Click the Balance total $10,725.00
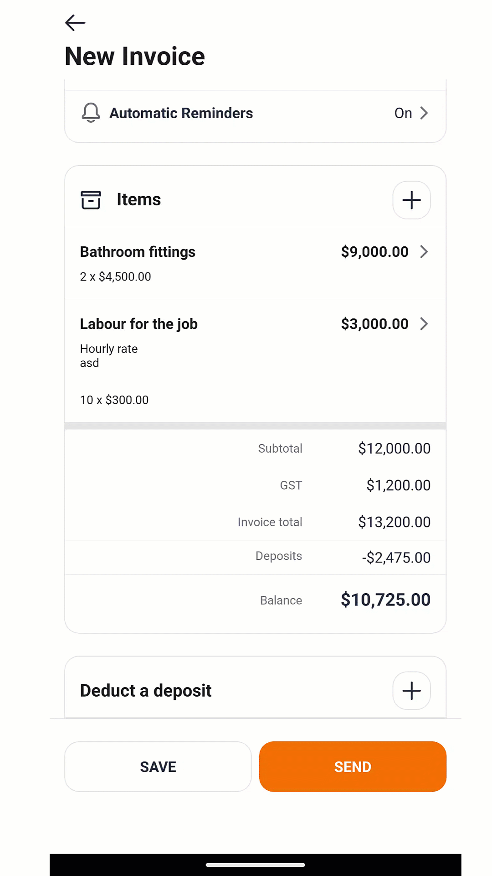The image size is (492, 876). 385,600
